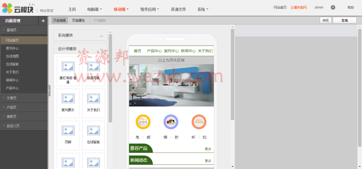Select the 页脚 module thumbnail
This screenshot has width=362, height=169.
[68, 136]
